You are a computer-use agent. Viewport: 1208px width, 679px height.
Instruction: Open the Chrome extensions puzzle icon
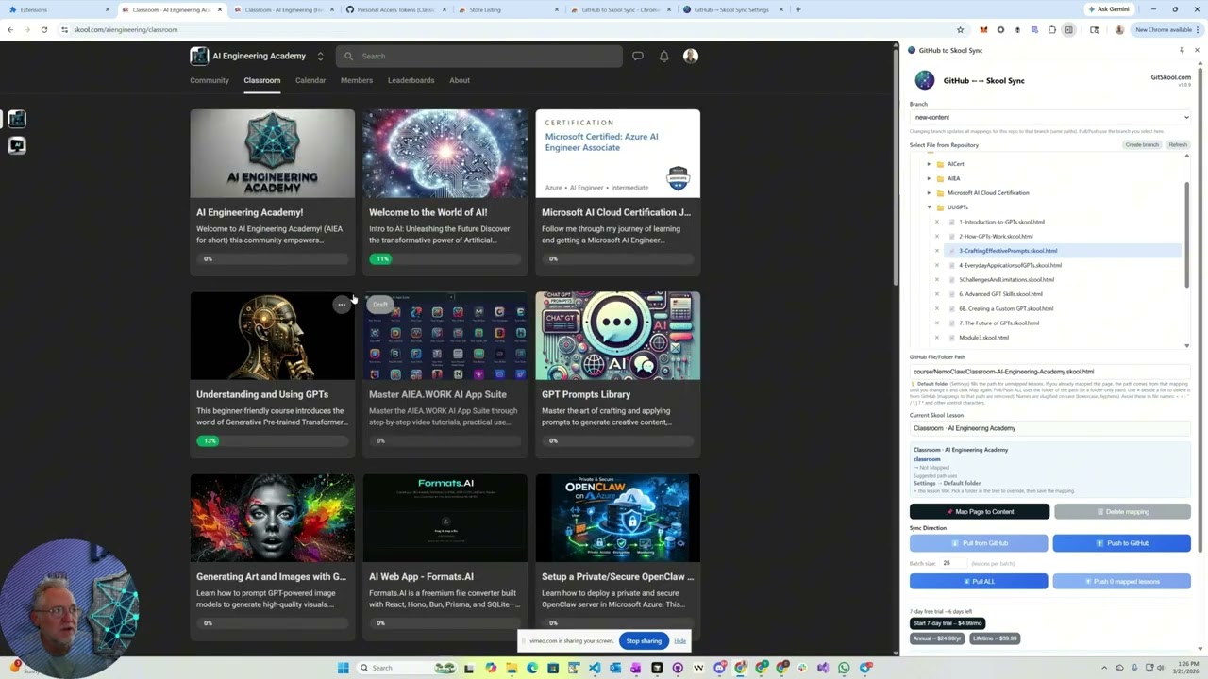1052,29
